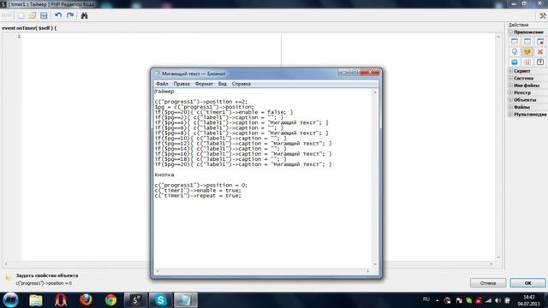
Task: Click the 'event onTimer( $self ) {' header
Action: pos(29,27)
